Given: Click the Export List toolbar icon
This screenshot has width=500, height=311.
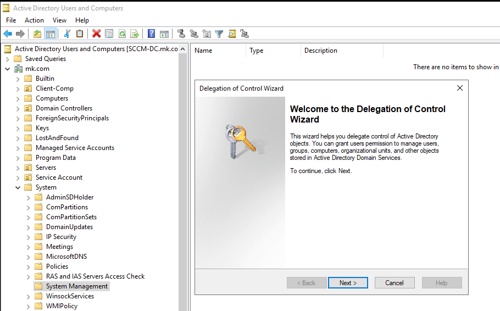Looking at the screenshot, I should (134, 34).
